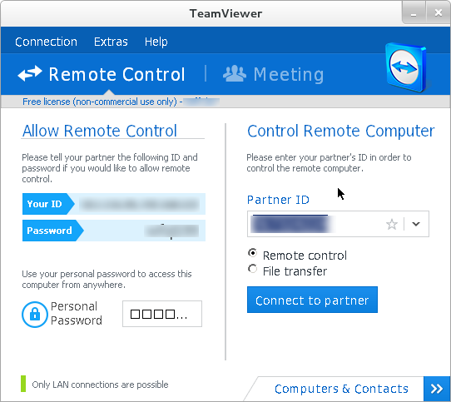Switch to the Remote Control tab

pyautogui.click(x=102, y=74)
